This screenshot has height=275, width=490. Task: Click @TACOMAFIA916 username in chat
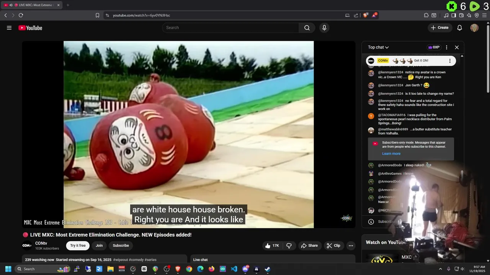[x=392, y=115]
